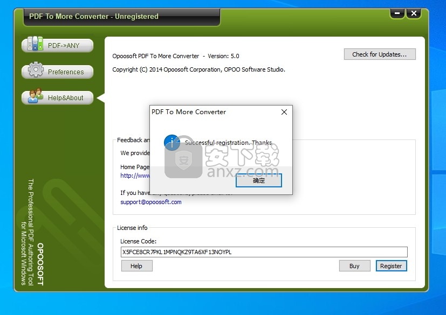Confirm the dialog with 确定 button
446x315 pixels.
click(259, 180)
